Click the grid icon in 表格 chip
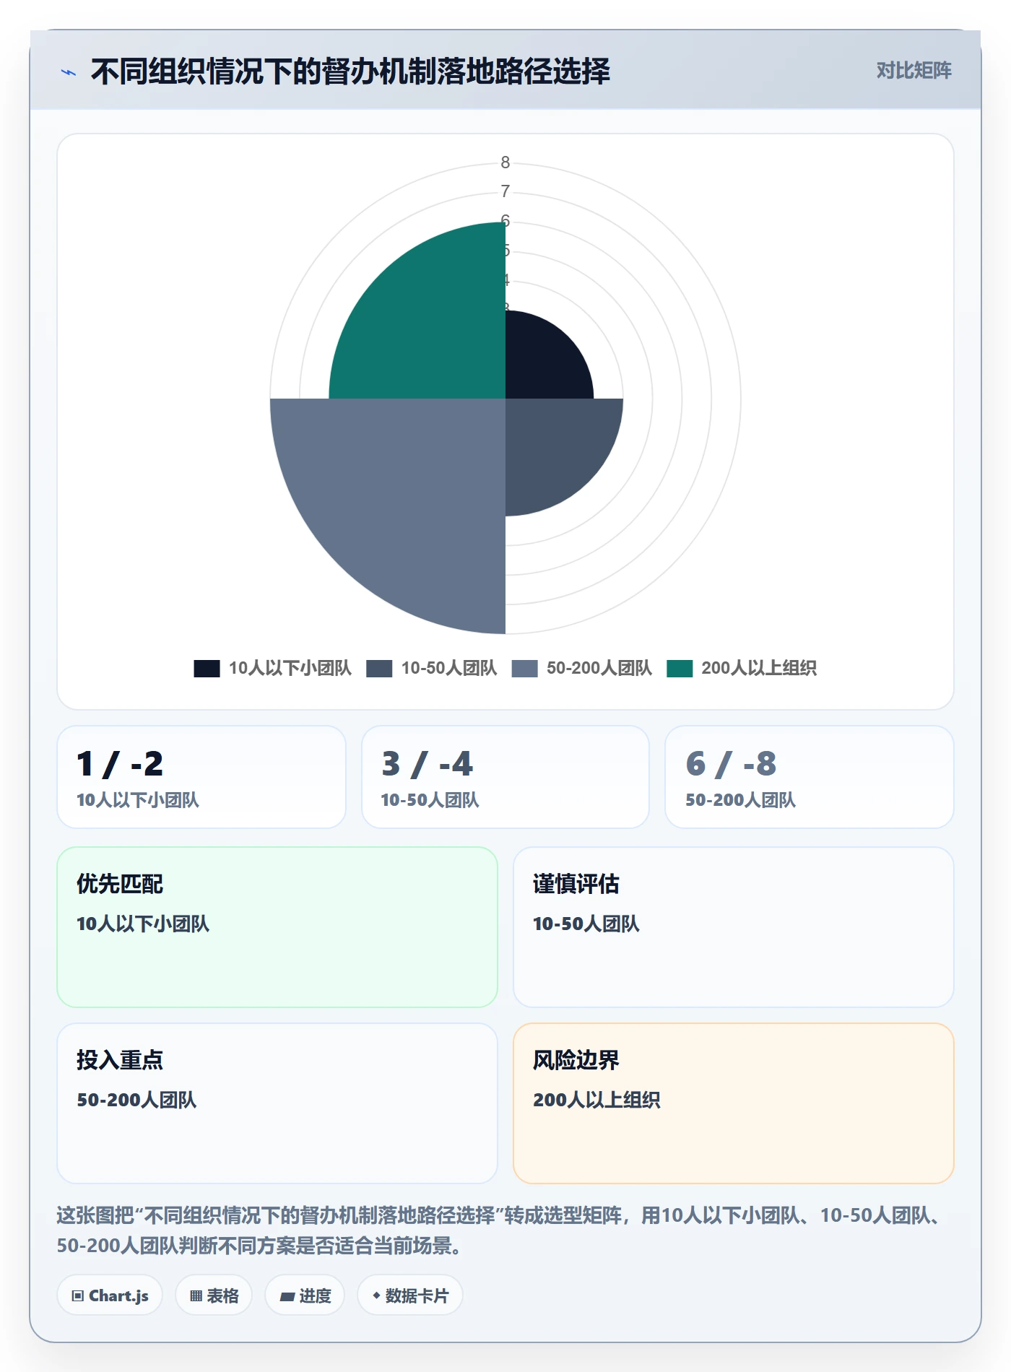 click(x=196, y=1296)
